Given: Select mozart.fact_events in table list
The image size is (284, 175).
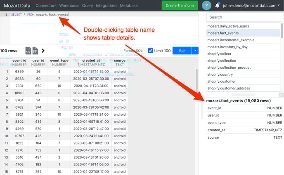Looking at the screenshot, I should pos(243,33).
